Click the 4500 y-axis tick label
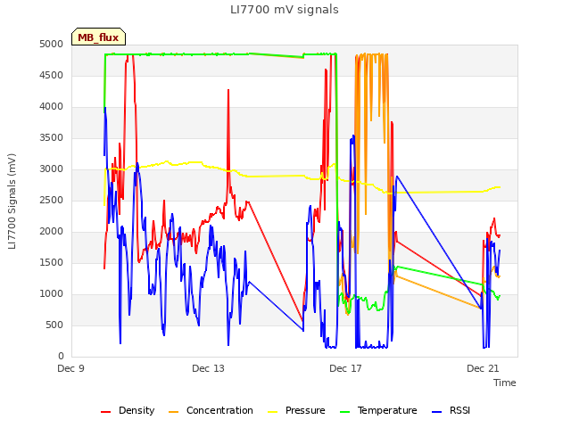Screen dimensions: 571x428 point(52,75)
